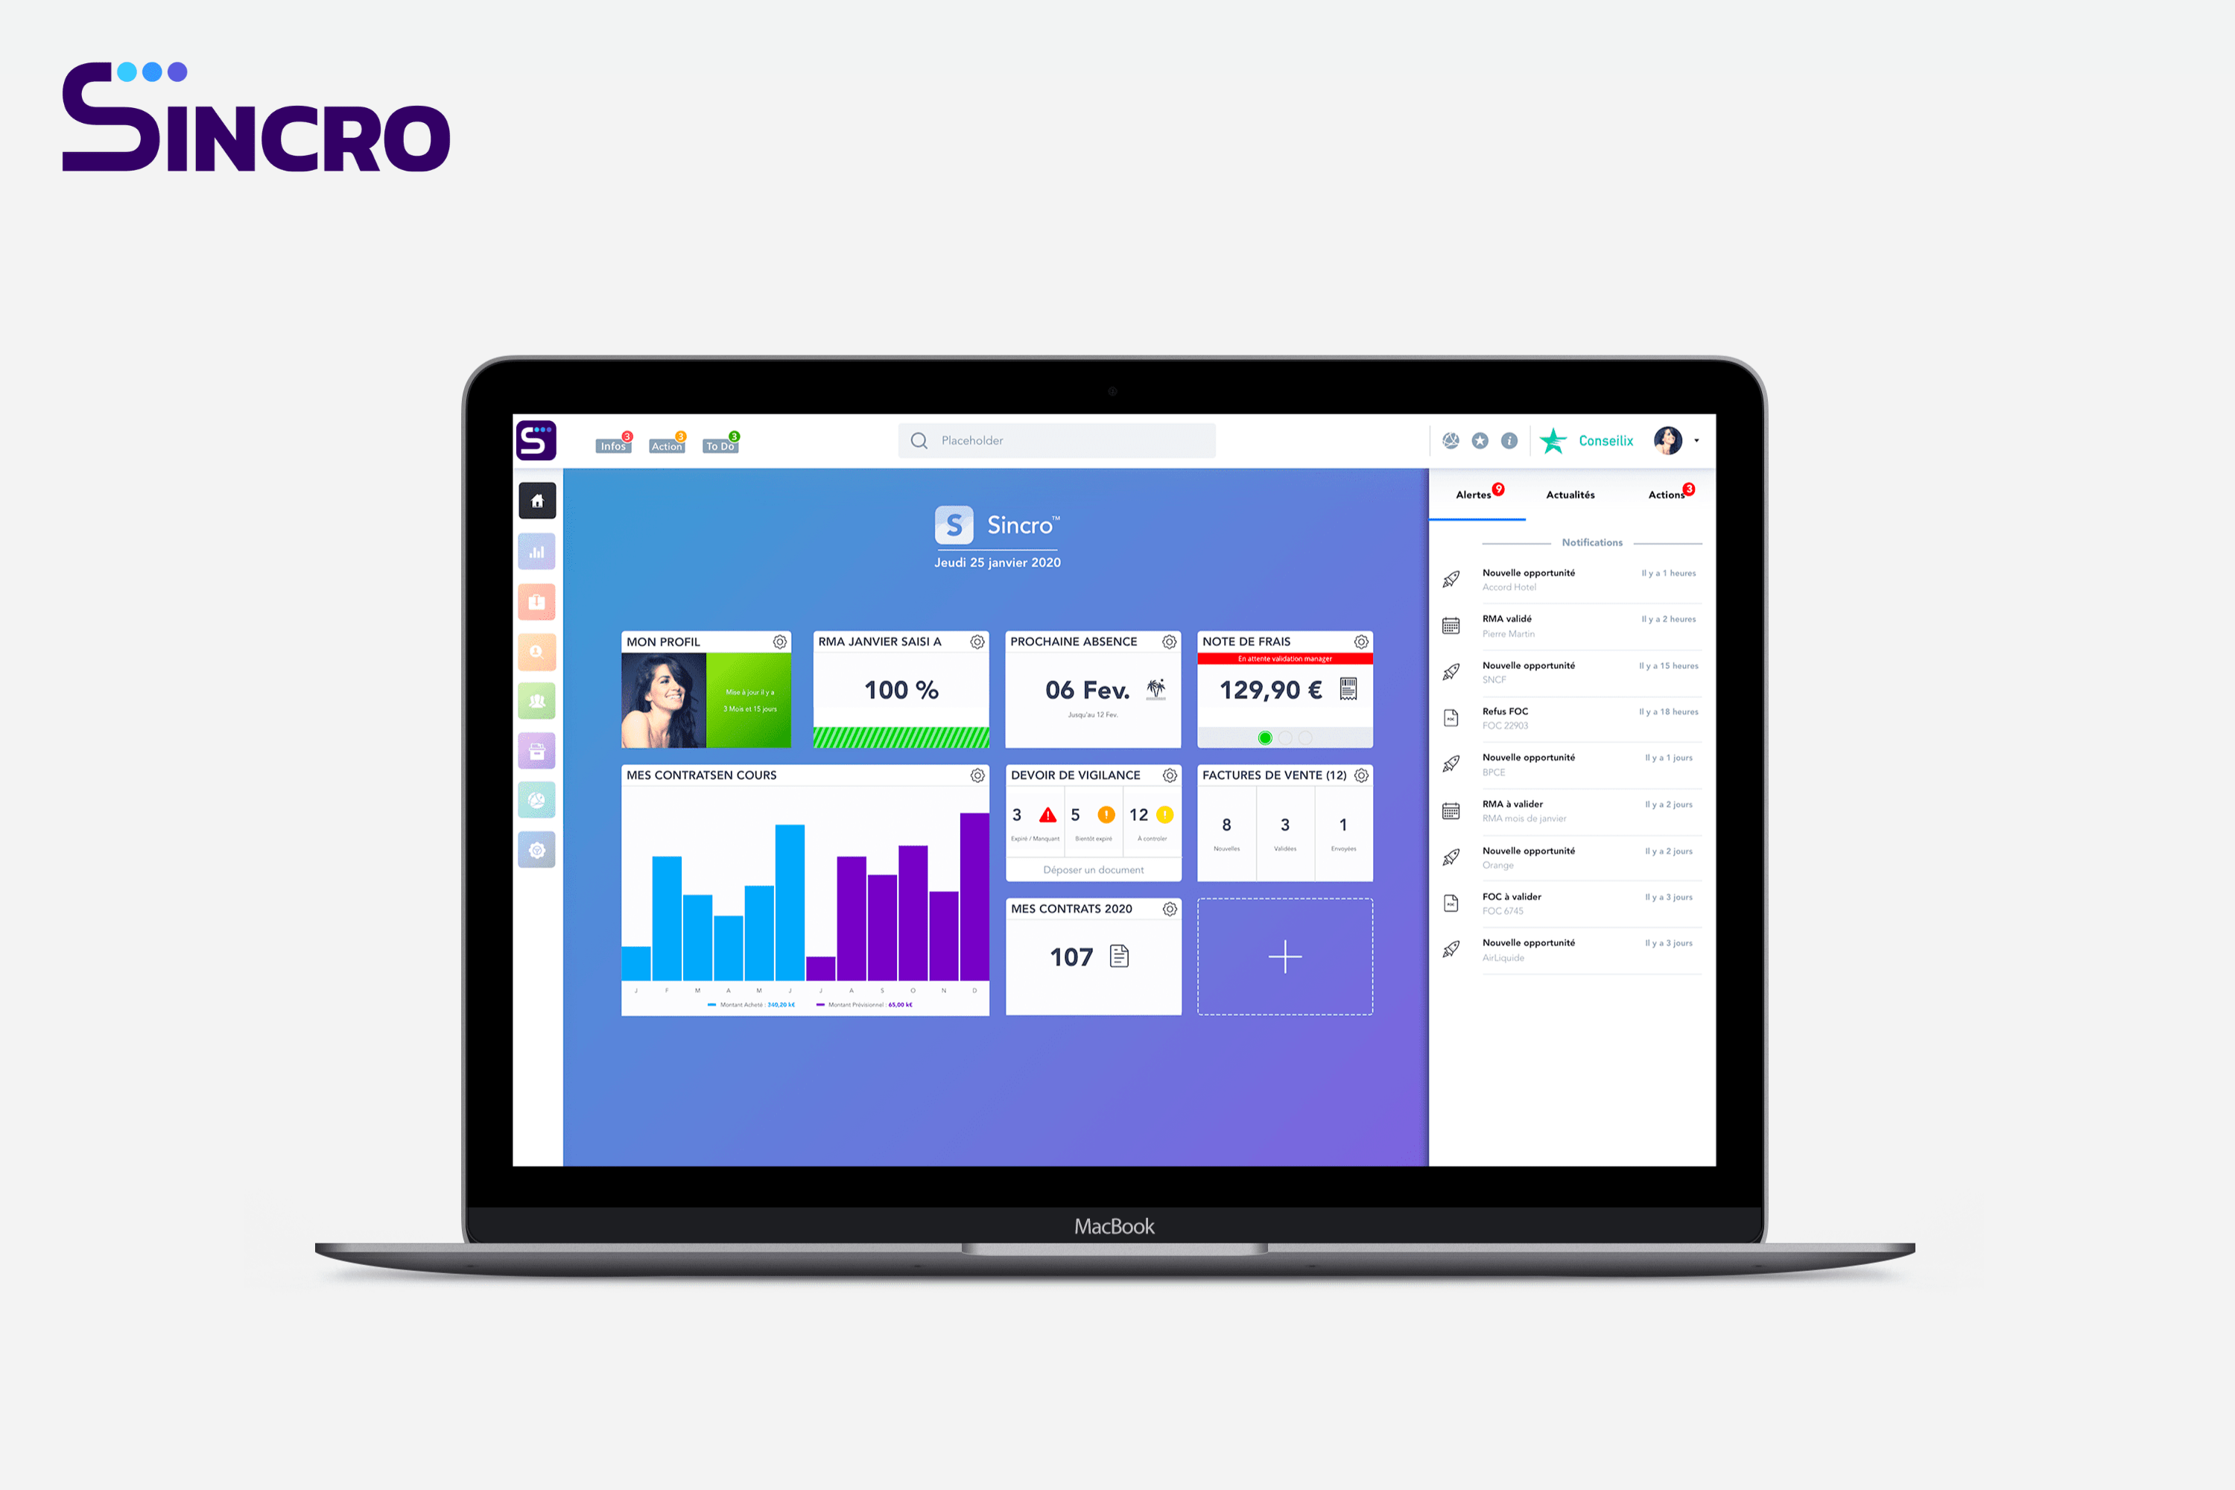
Task: Click the To Do tab expander
Action: (725, 443)
